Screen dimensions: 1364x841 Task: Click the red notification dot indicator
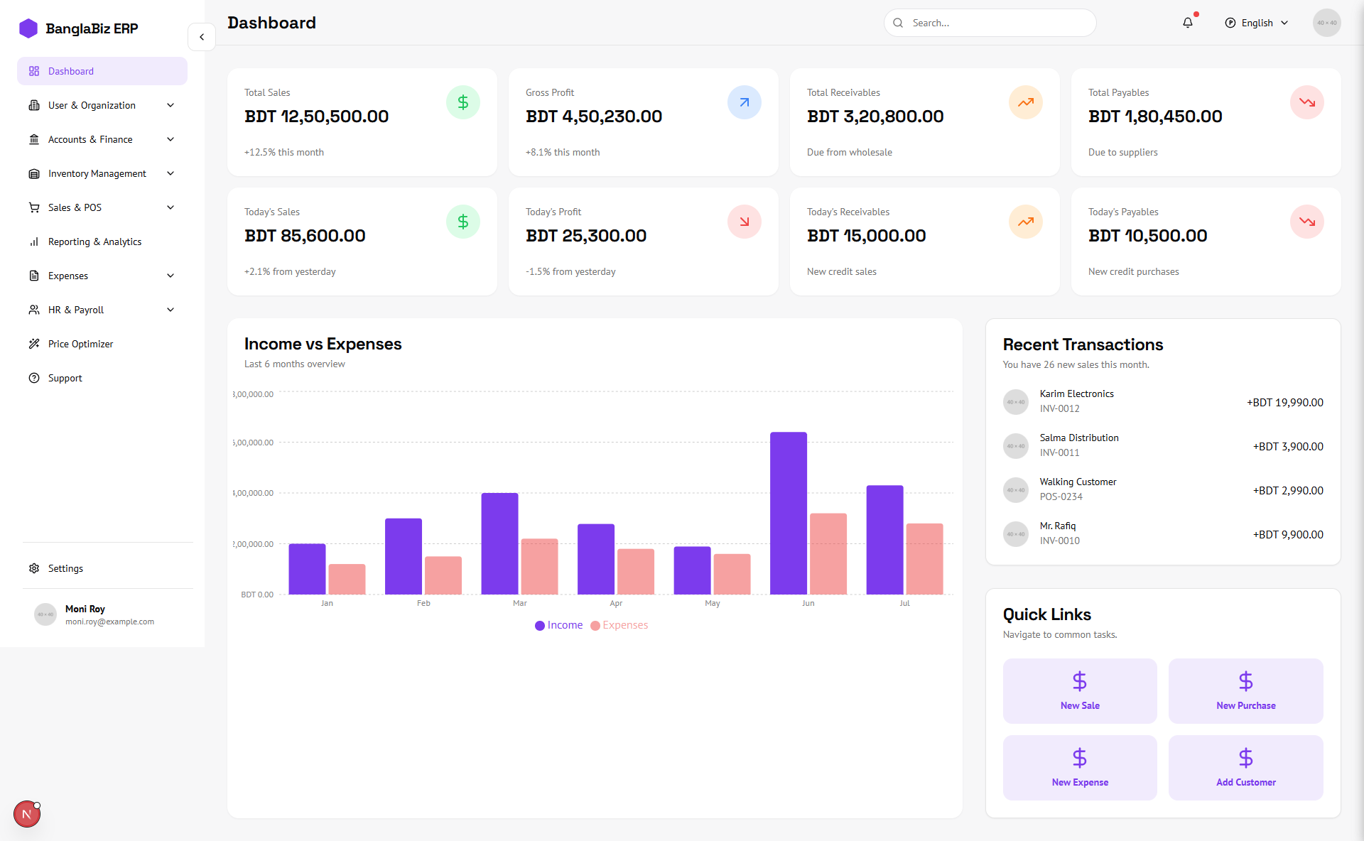point(1196,13)
